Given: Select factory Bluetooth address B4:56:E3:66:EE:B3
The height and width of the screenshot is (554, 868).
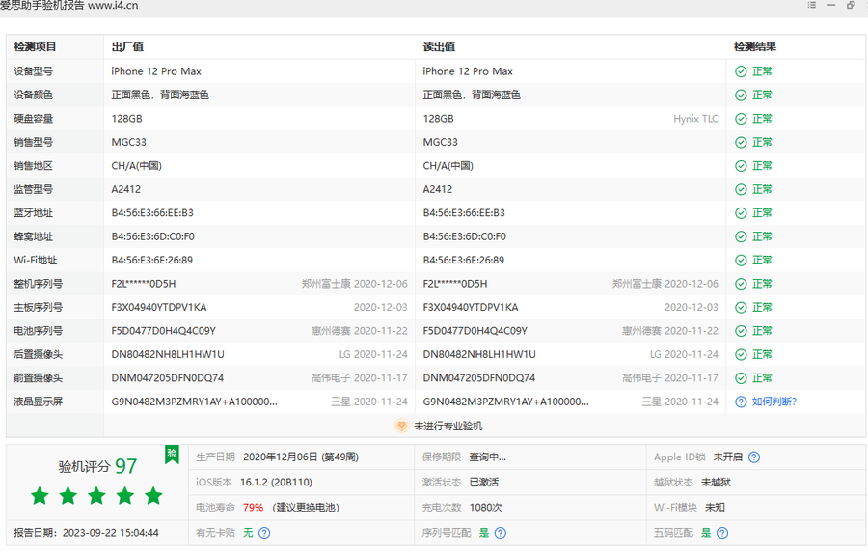Looking at the screenshot, I should click(152, 213).
